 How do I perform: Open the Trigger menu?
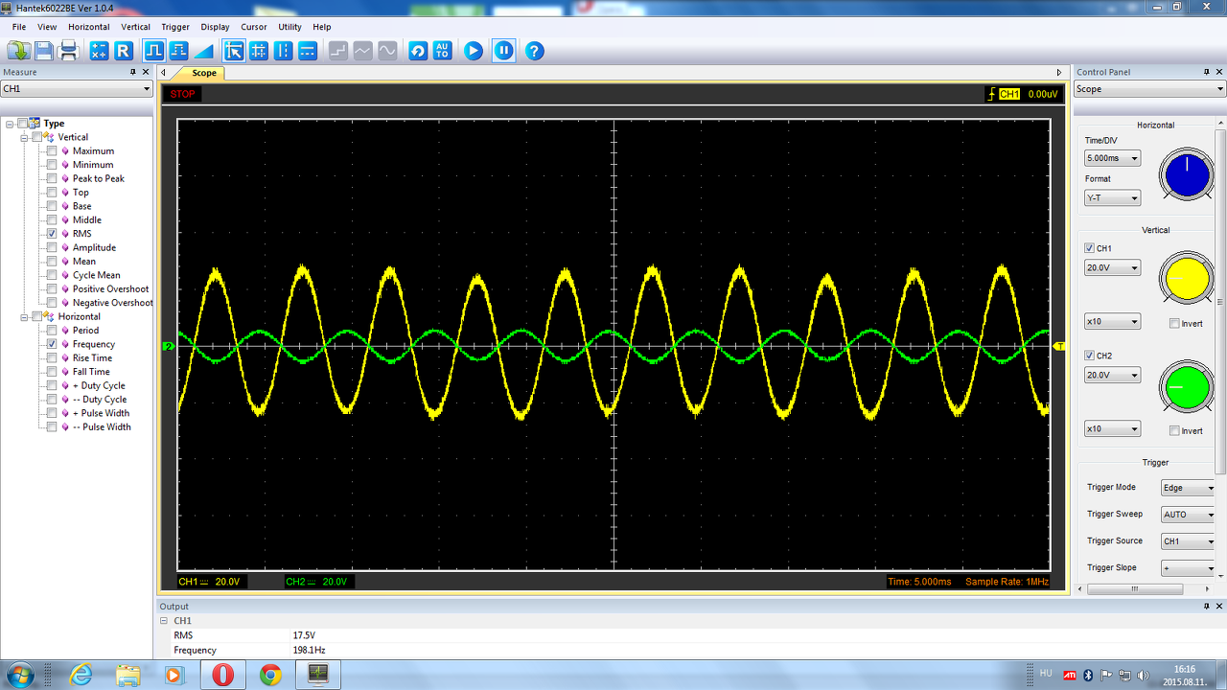[x=175, y=27]
